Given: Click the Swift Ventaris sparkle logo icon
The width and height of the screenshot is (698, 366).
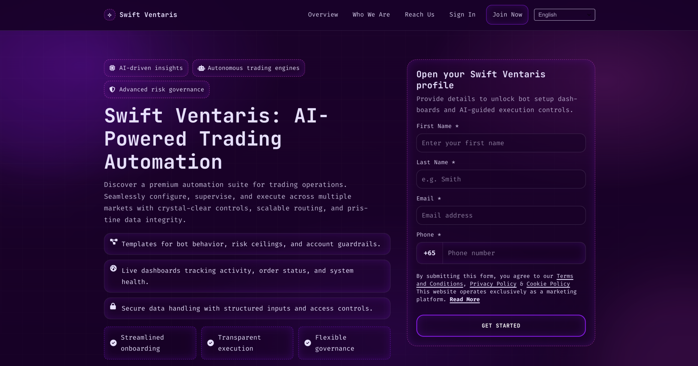Looking at the screenshot, I should tap(110, 15).
